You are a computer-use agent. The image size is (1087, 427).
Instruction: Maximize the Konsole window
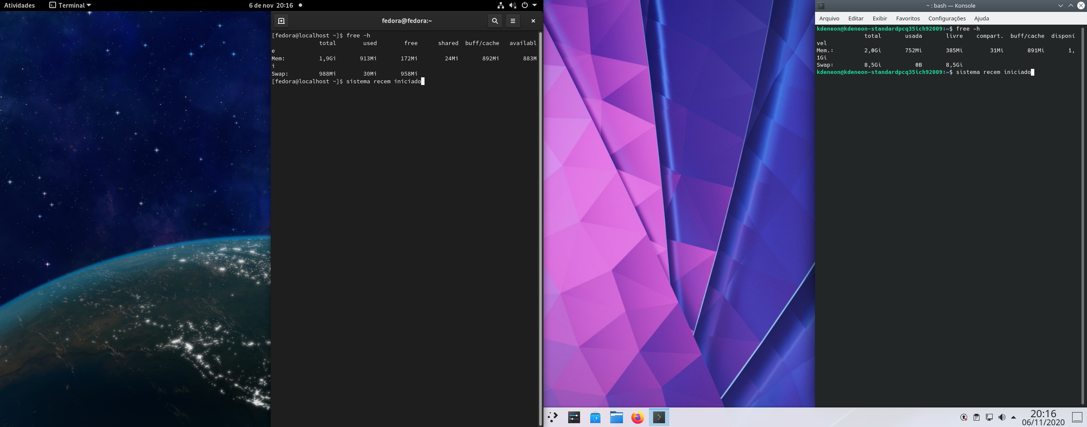pos(1070,6)
